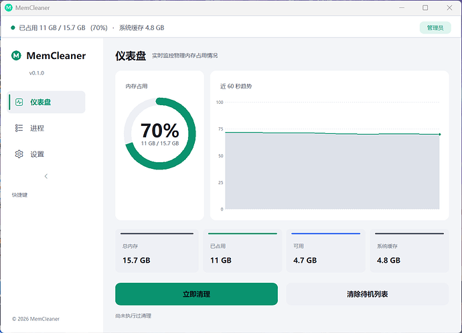The image size is (462, 333).
Task: Click the 100 axis label on chart
Action: [220, 102]
